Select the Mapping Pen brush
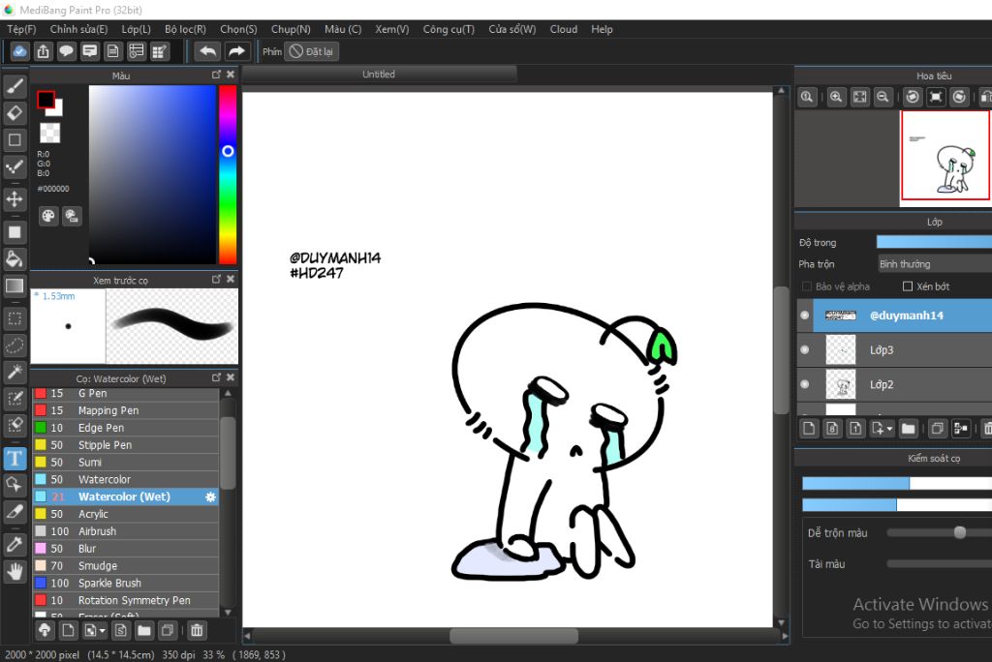This screenshot has width=992, height=662. tap(126, 410)
